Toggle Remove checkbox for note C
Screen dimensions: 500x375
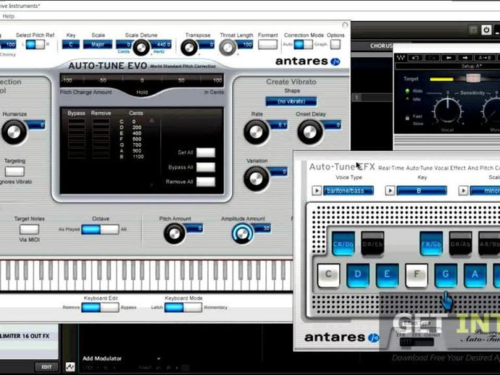click(101, 122)
